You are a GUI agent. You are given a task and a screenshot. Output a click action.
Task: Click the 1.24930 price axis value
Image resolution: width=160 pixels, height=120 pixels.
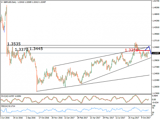tap(156, 73)
